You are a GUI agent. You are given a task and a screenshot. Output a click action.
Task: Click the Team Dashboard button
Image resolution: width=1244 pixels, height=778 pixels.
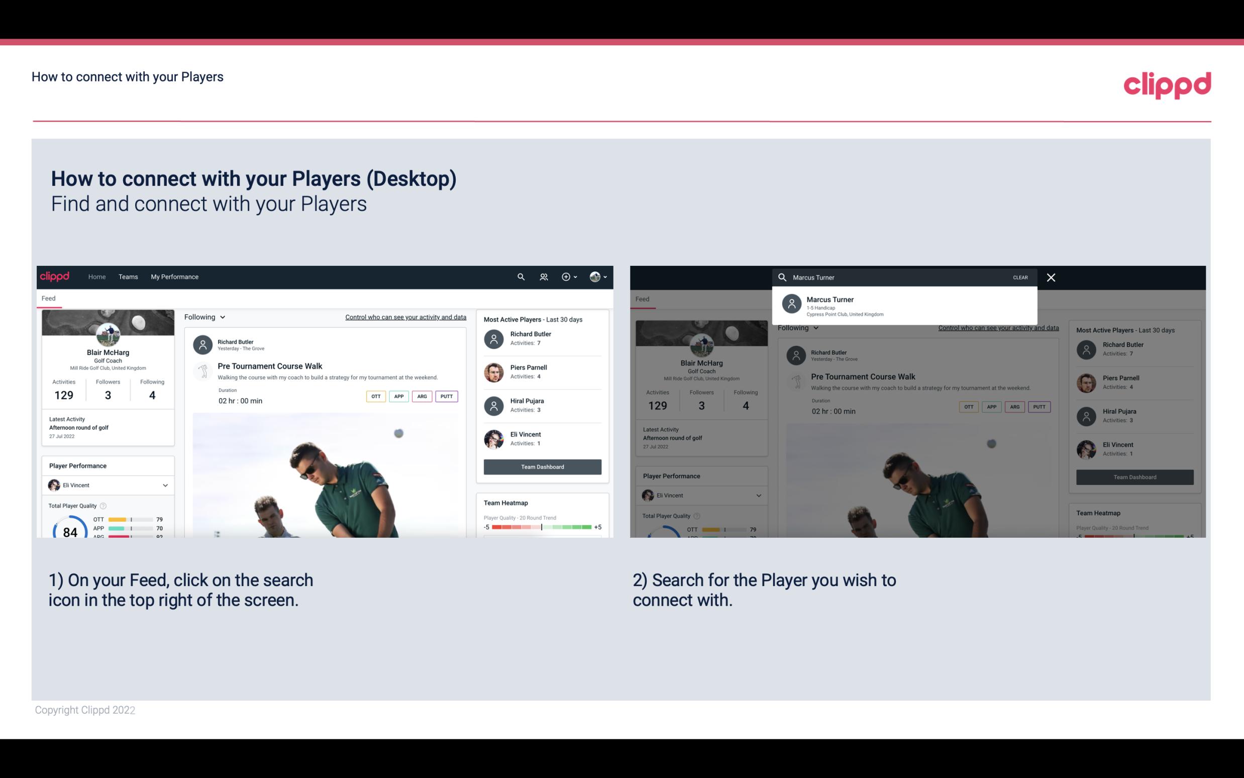click(x=541, y=466)
